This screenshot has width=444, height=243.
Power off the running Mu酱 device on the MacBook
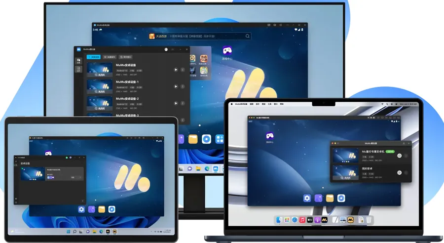tap(399, 156)
